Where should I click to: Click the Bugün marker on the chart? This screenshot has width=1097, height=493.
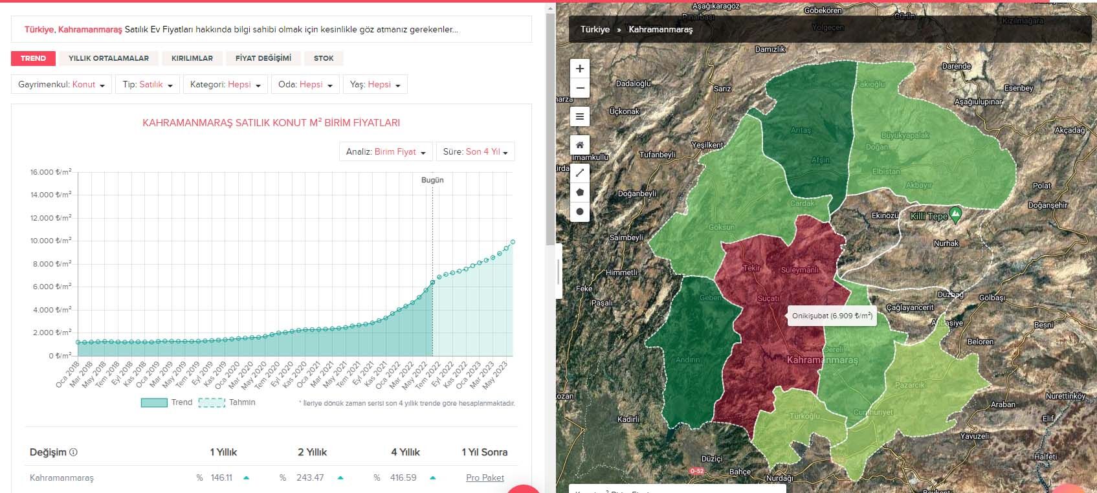pos(432,181)
